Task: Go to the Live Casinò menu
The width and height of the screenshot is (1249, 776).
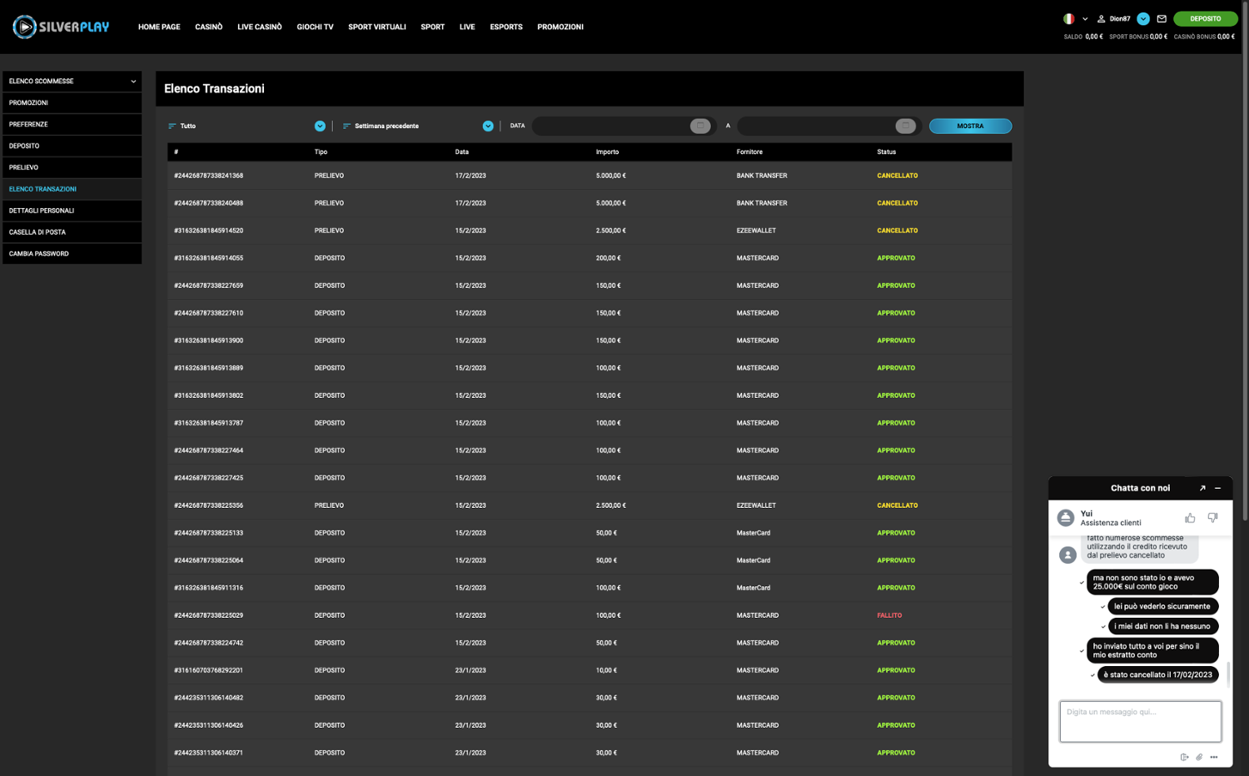Action: tap(259, 27)
